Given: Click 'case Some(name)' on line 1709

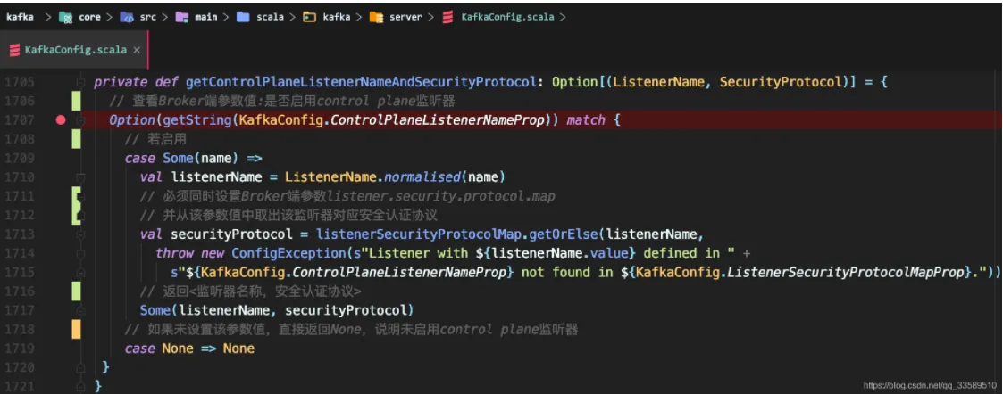Looking at the screenshot, I should 182,158.
